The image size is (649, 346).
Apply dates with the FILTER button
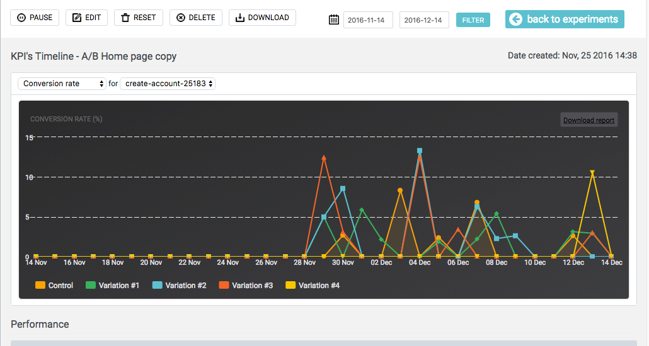473,20
